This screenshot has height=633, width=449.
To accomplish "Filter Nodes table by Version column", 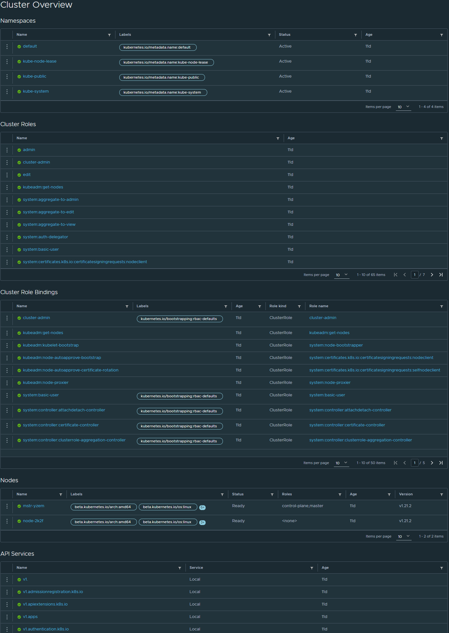I will 441,494.
